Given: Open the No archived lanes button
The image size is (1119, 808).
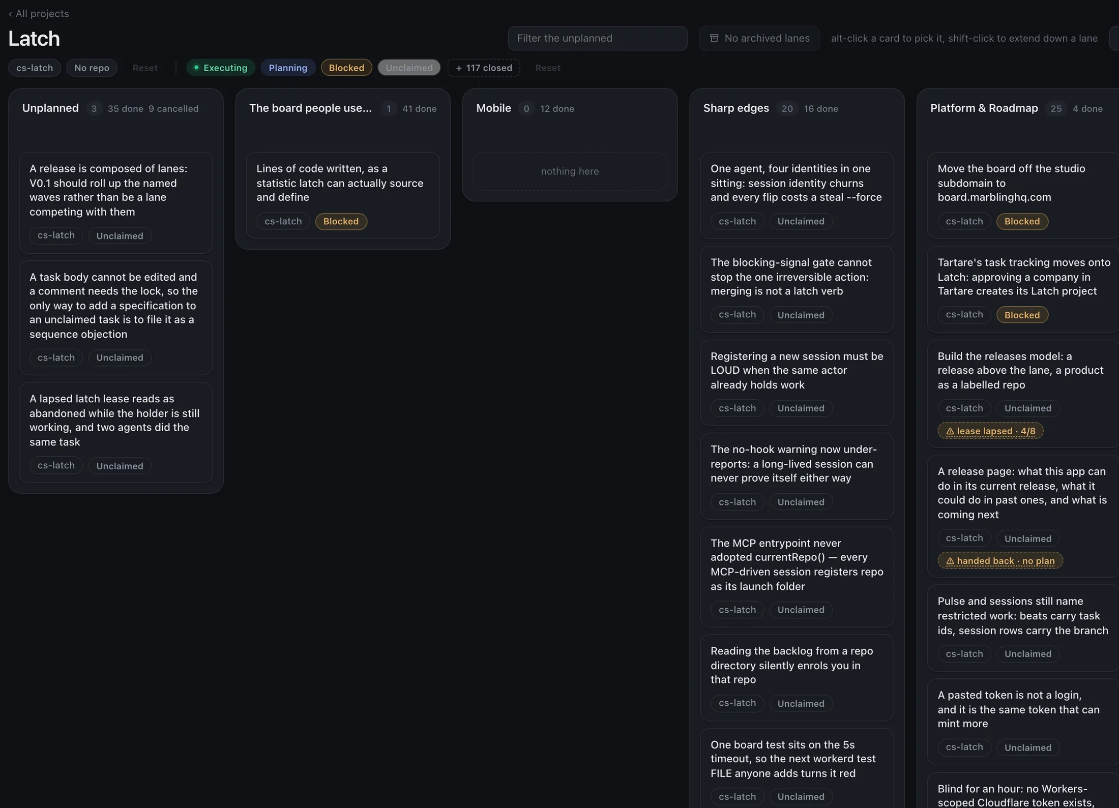Looking at the screenshot, I should click(x=759, y=38).
